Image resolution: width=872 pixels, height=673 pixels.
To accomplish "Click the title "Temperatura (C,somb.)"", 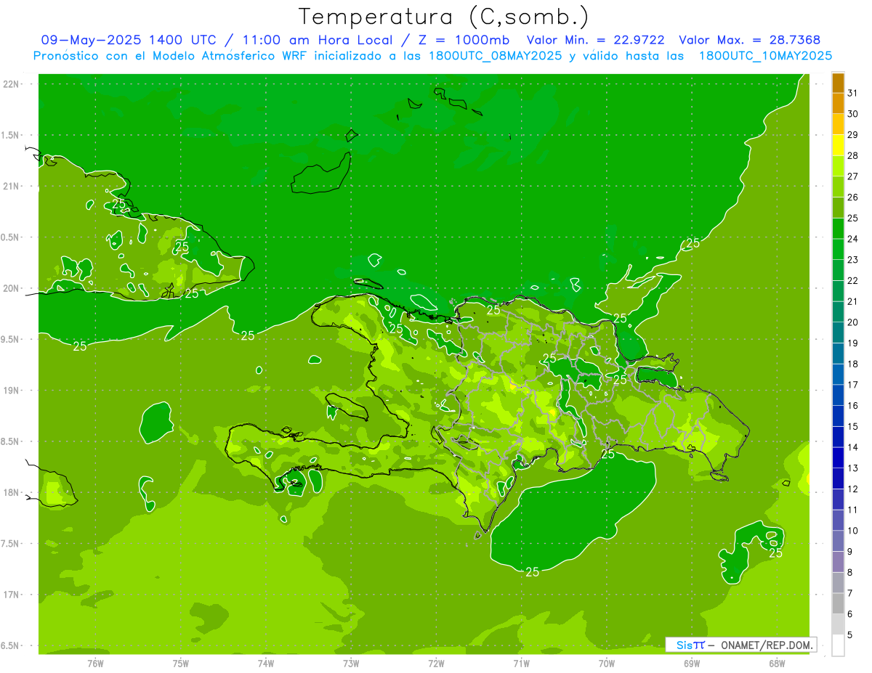I will click(x=443, y=17).
